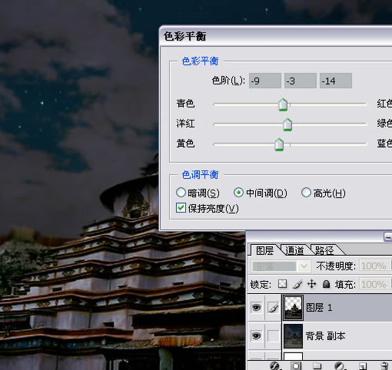
Task: Switch to the 路径 tab
Action: (324, 250)
